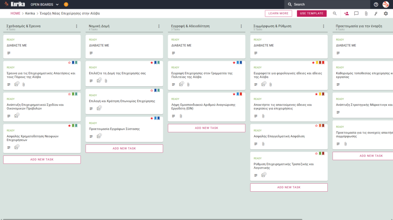Toggle star on Λήψη Ομοσπονδιακού Αριθμού card

pos(234,94)
